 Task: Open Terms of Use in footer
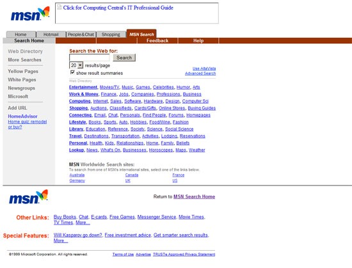pos(123,255)
